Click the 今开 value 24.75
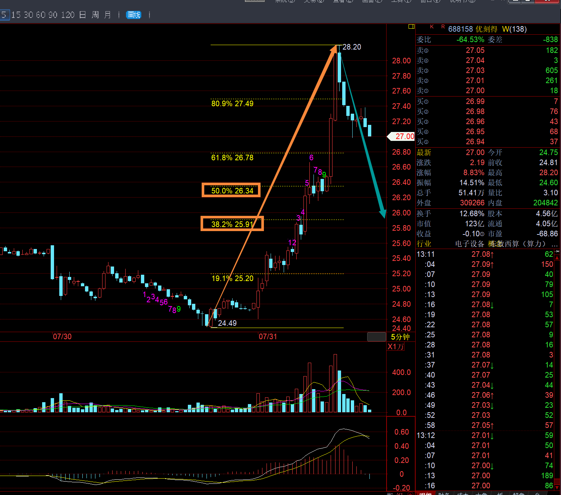 click(549, 152)
